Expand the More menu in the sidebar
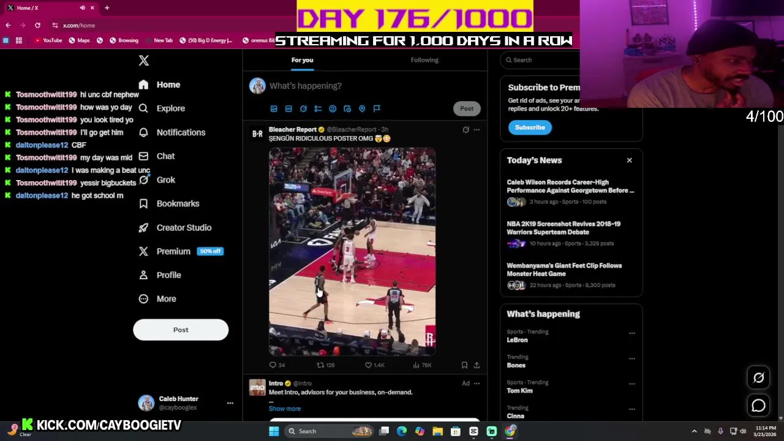Image resolution: width=784 pixels, height=441 pixels. 157,299
